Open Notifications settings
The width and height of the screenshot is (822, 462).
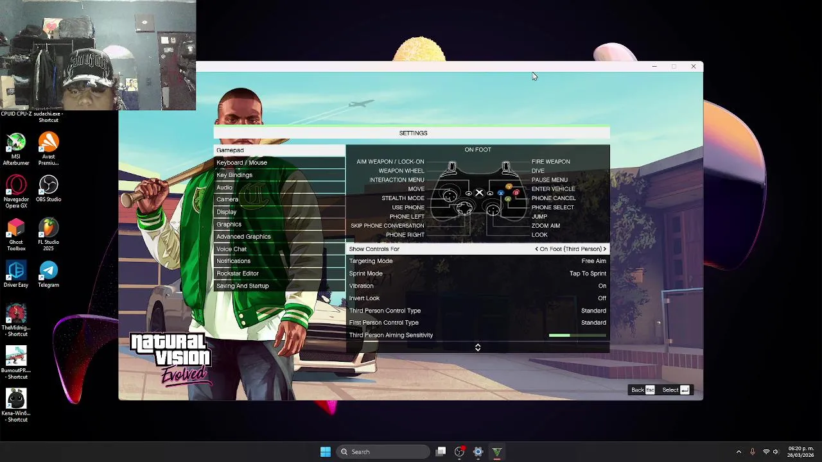pyautogui.click(x=279, y=261)
